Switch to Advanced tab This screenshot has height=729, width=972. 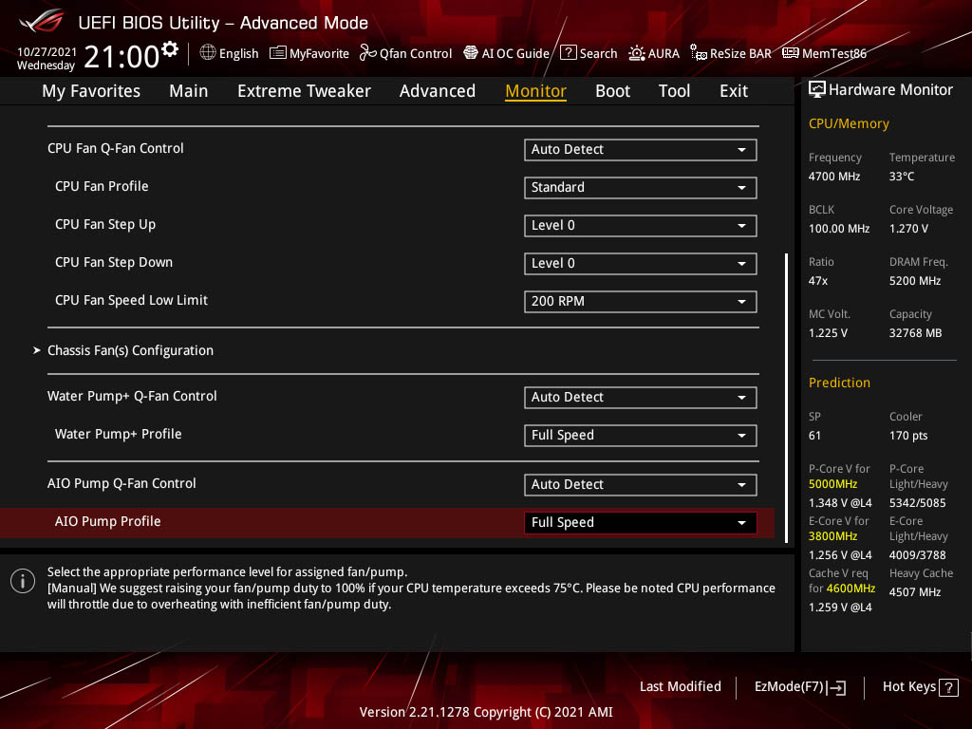coord(437,91)
